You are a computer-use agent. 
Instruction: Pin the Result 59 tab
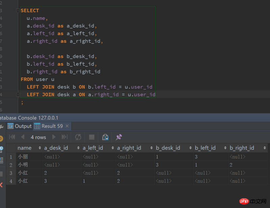pos(119,137)
